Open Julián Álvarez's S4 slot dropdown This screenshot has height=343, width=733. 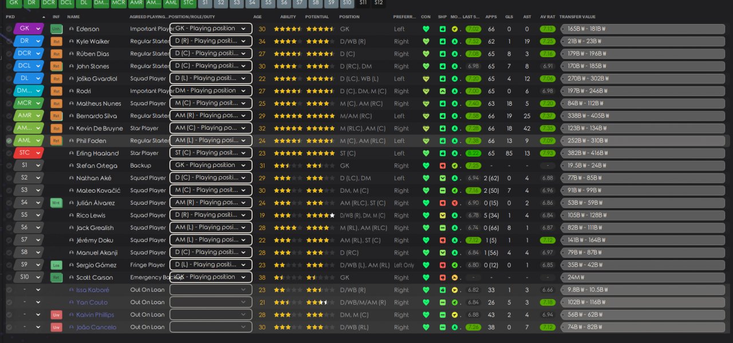coord(29,203)
